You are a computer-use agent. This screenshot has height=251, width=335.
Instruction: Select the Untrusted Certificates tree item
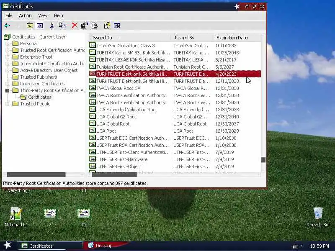(42, 84)
